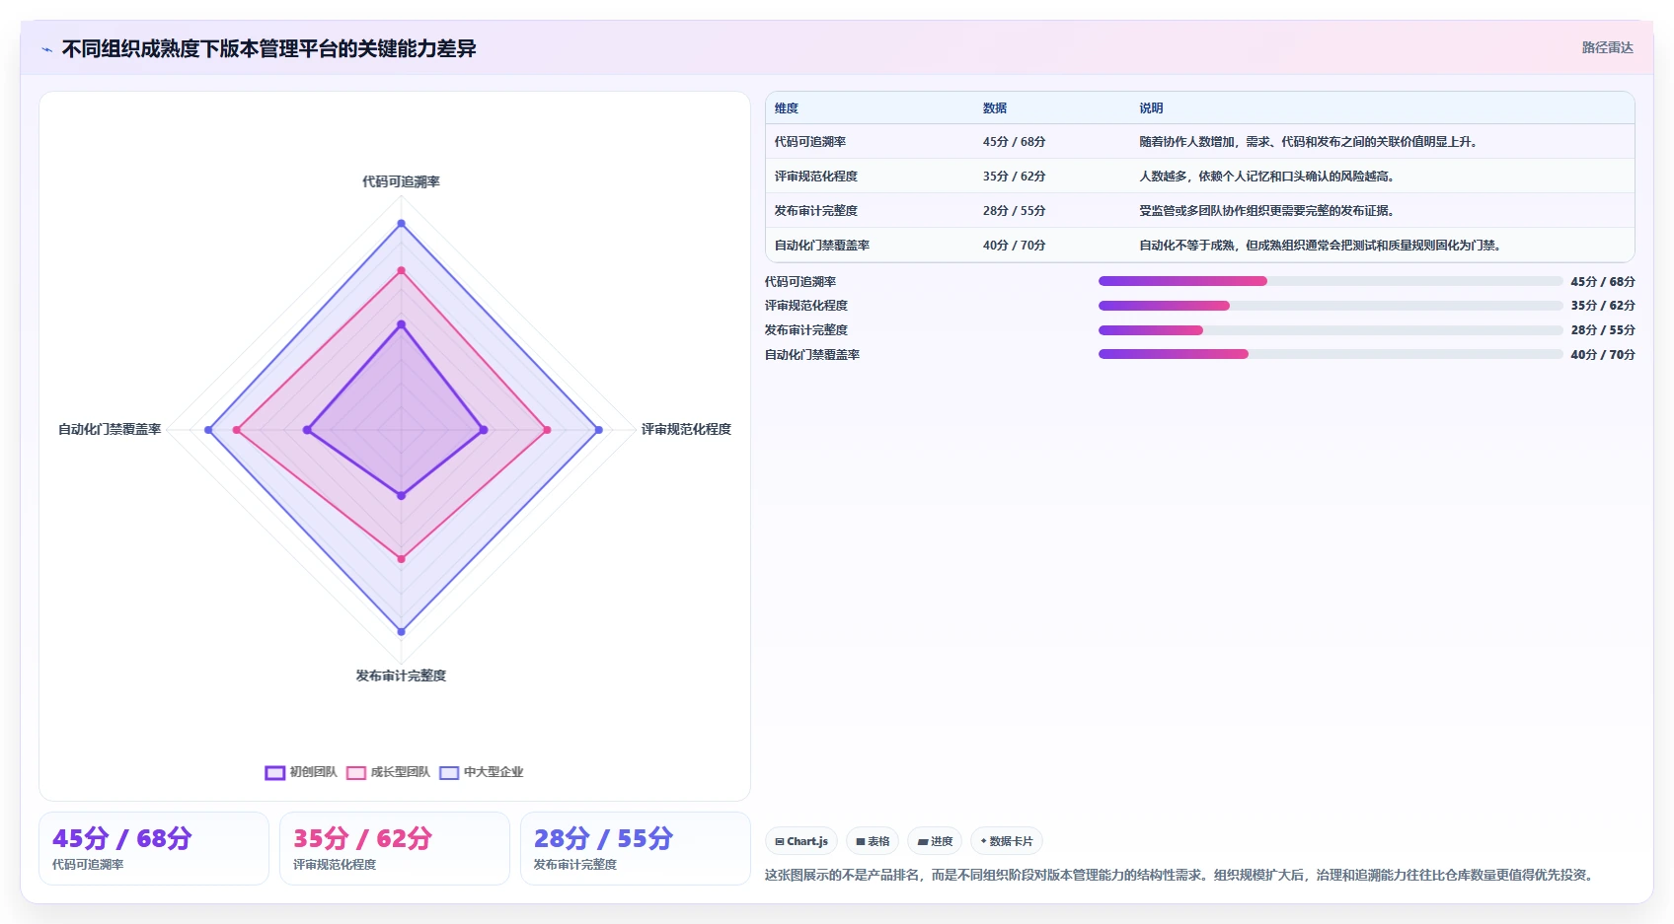Click 中大型企业 data point on 自动化门禁覆盖率 axis

pos(208,430)
